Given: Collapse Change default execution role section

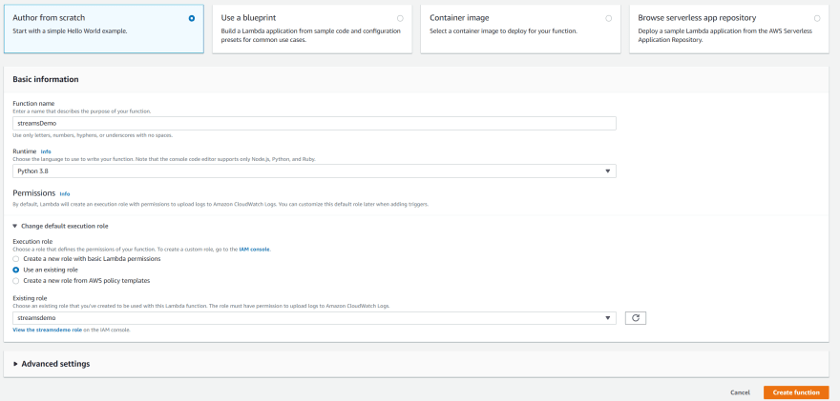Looking at the screenshot, I should 60,226.
